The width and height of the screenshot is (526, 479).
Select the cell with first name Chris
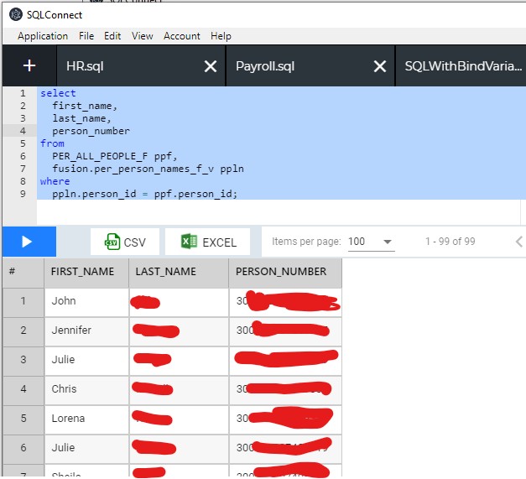[86, 389]
